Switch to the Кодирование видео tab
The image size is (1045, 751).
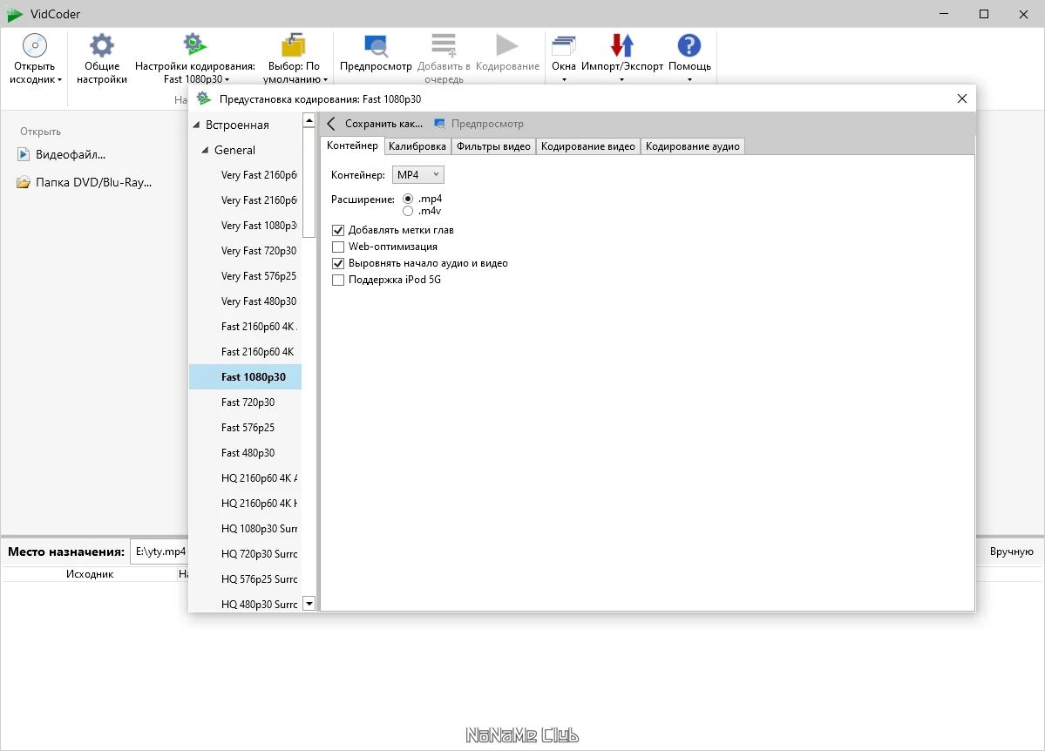pos(587,146)
